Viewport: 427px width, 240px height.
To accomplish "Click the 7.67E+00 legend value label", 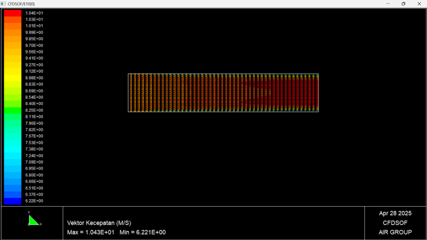I will point(34,136).
